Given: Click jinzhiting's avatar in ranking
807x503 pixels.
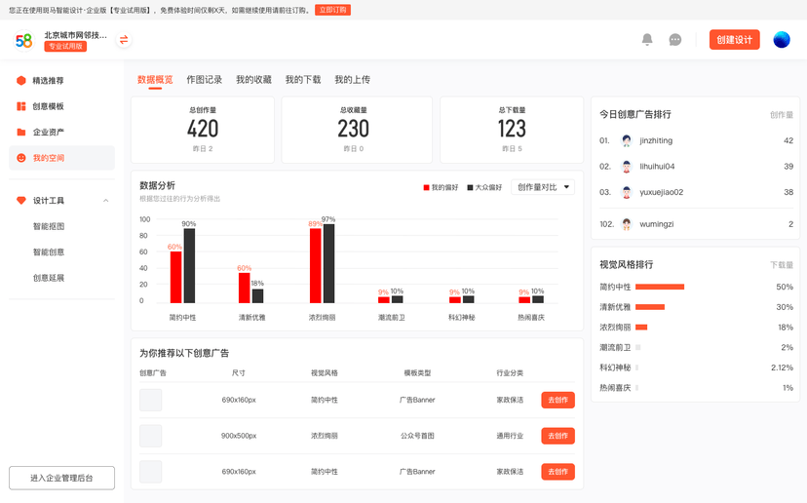Looking at the screenshot, I should pyautogui.click(x=627, y=140).
